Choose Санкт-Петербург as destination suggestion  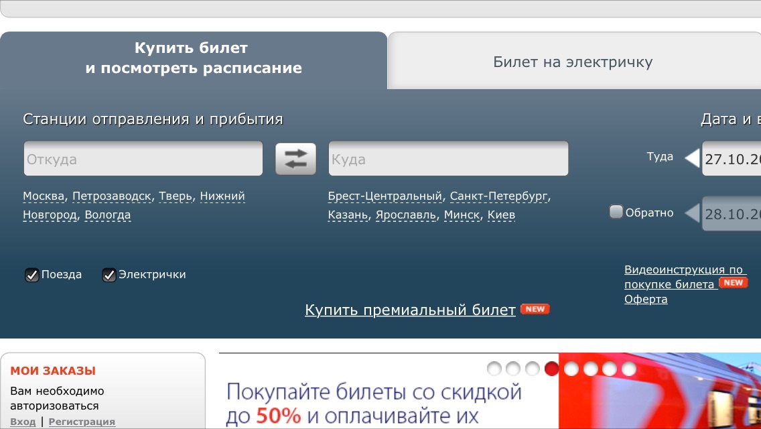pos(499,196)
